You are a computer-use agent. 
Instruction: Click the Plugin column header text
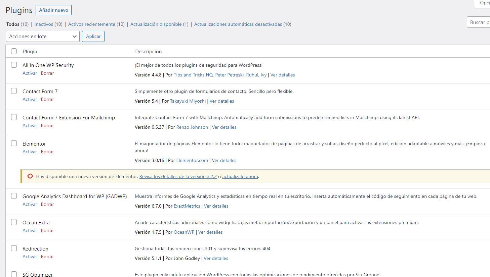point(30,51)
